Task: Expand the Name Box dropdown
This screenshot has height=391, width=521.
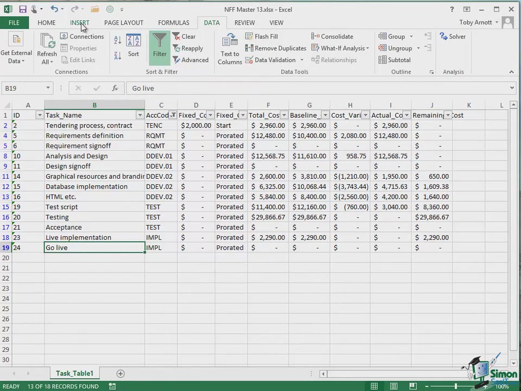Action: 48,88
